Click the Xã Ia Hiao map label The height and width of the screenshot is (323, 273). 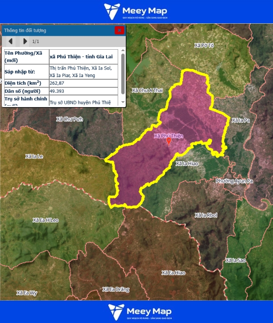187,164
